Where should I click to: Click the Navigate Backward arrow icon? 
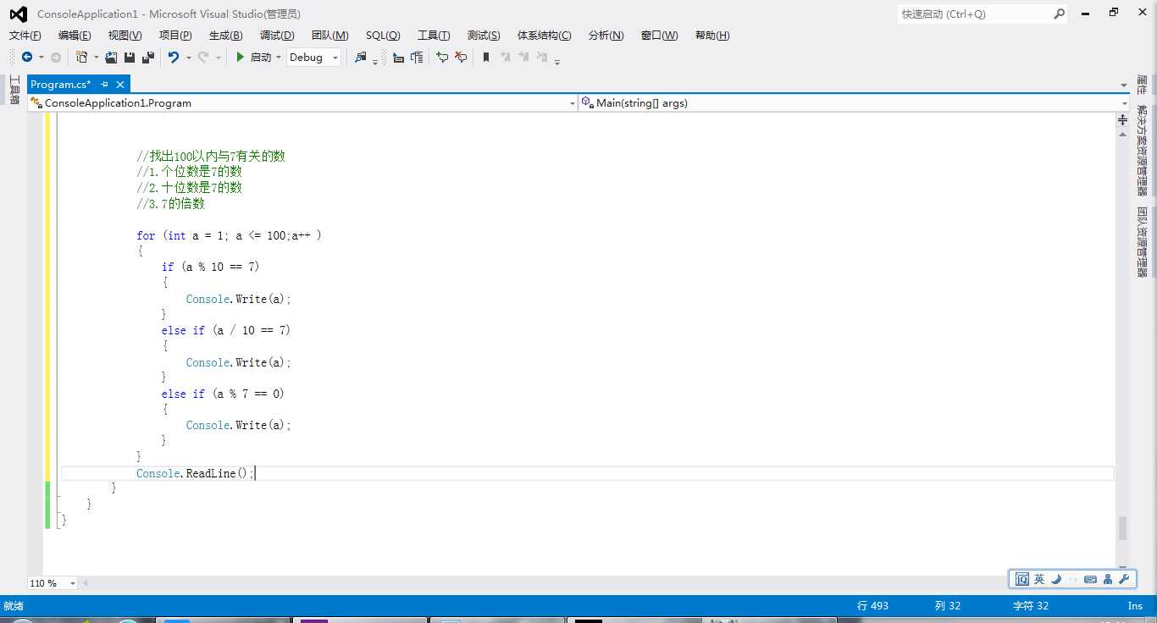tap(27, 58)
